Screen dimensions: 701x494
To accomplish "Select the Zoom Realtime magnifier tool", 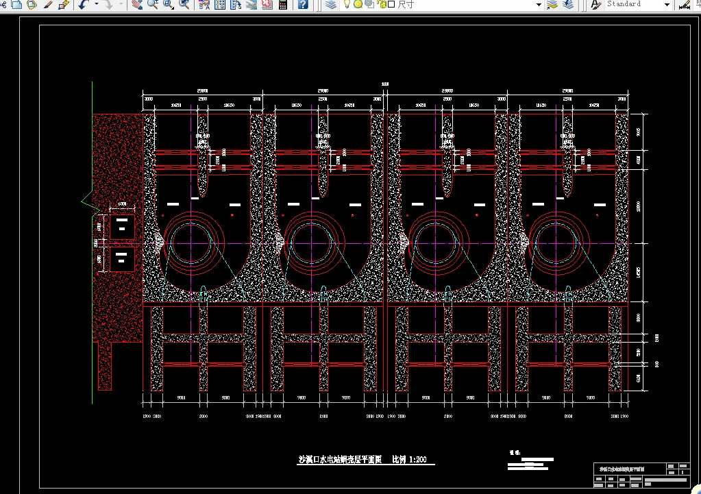I will (152, 5).
